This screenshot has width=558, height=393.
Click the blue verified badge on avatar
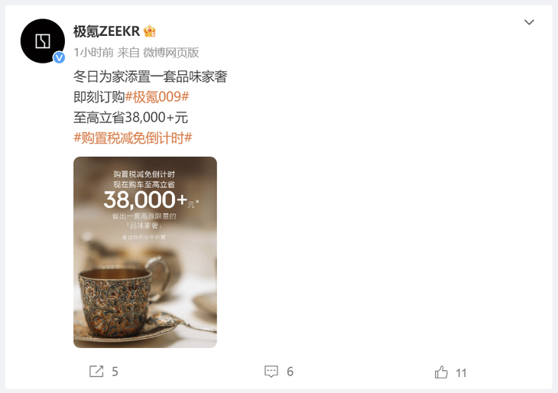(59, 57)
